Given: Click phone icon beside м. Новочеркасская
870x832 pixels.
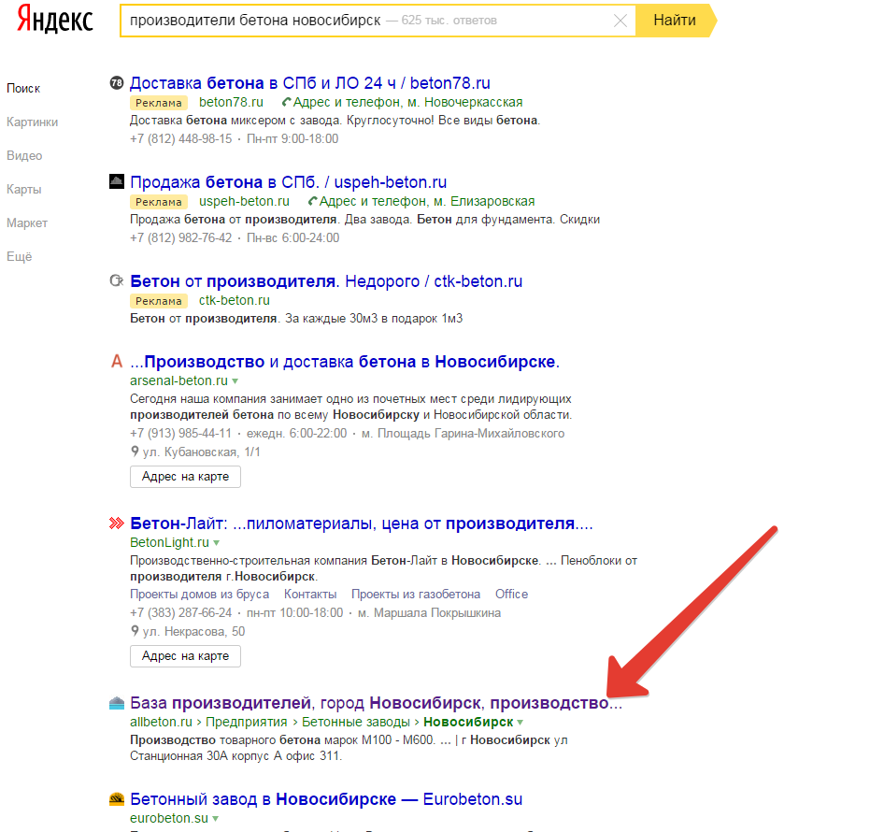Looking at the screenshot, I should (x=286, y=102).
